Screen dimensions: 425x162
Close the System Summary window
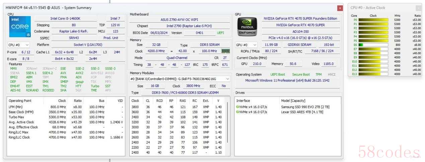pyautogui.click(x=340, y=8)
